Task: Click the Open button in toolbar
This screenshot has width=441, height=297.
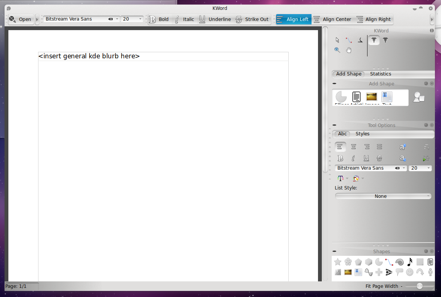Action: pos(20,19)
